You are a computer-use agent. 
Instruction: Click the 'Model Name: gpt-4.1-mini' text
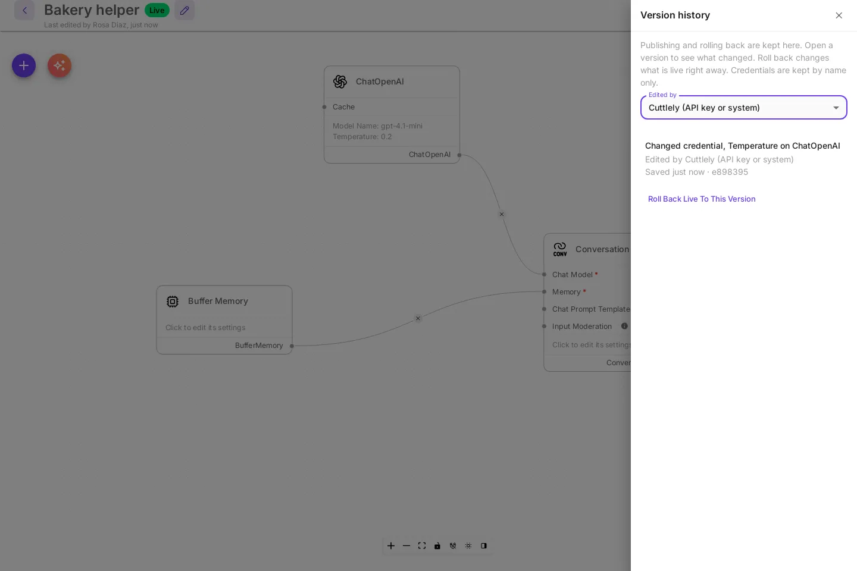377,126
